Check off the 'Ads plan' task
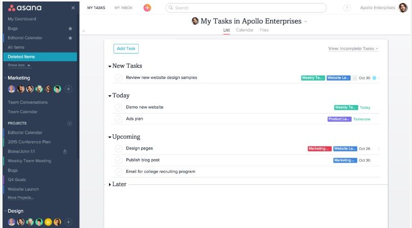The width and height of the screenshot is (412, 228). click(x=119, y=119)
